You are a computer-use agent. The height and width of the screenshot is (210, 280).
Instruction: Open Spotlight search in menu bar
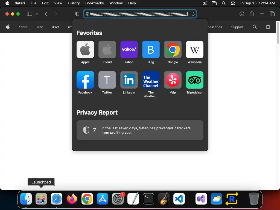(x=223, y=3)
